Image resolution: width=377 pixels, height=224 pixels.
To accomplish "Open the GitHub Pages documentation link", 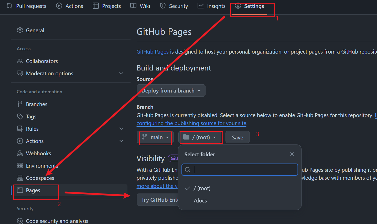I will tap(153, 52).
